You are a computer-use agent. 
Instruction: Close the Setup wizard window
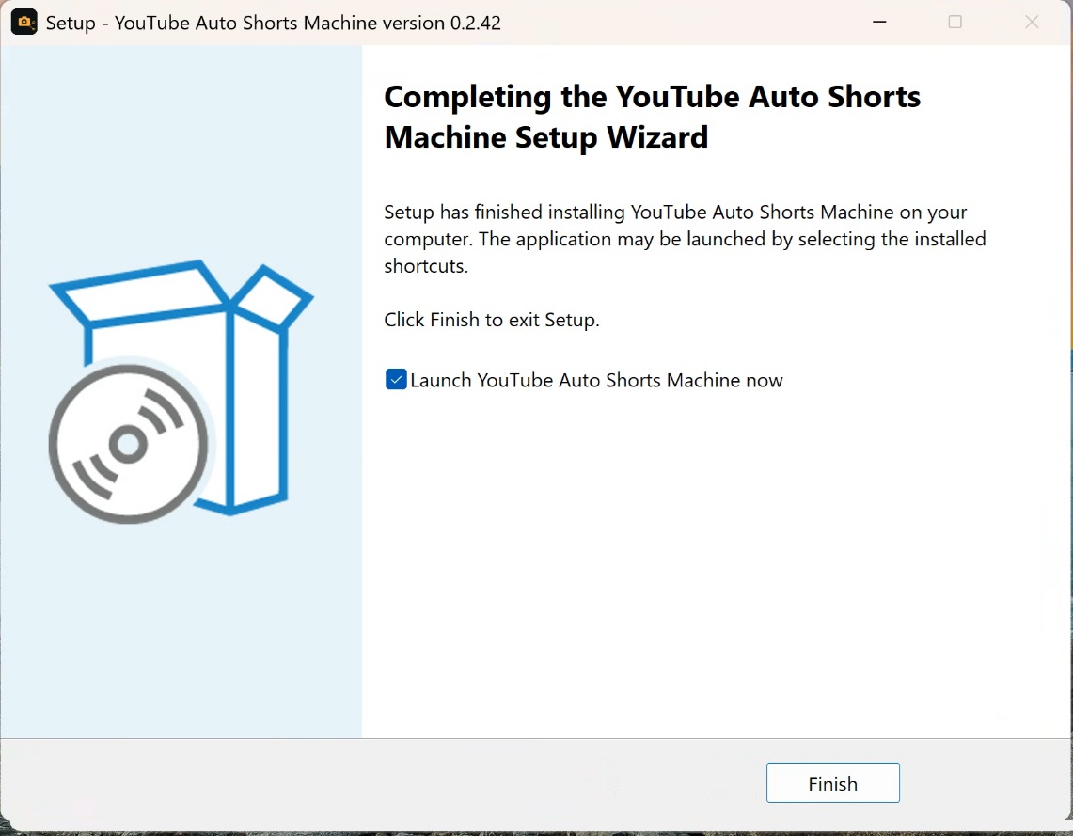[1032, 22]
